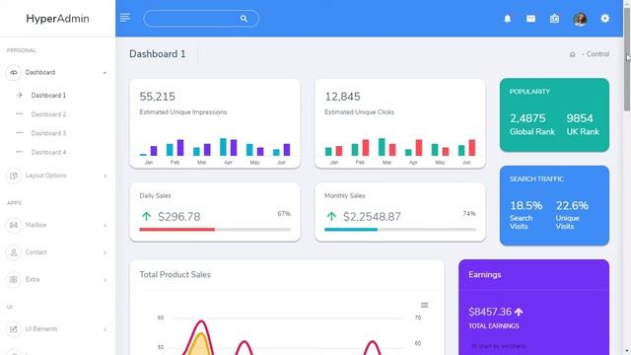631x355 pixels.
Task: Open the UI Elements menu label
Action: pyautogui.click(x=41, y=328)
